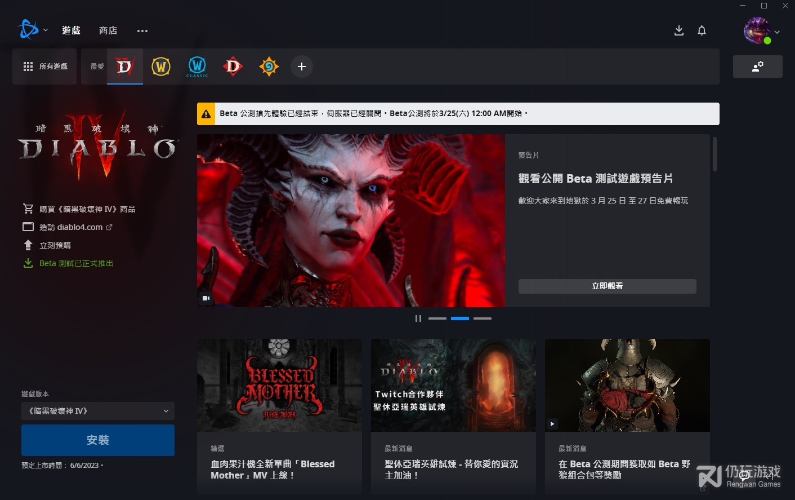Screen dimensions: 795x500
Task: Select the World of Warcraft icon
Action: tap(161, 67)
